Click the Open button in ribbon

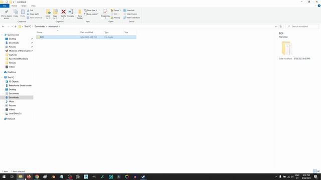pos(116,10)
